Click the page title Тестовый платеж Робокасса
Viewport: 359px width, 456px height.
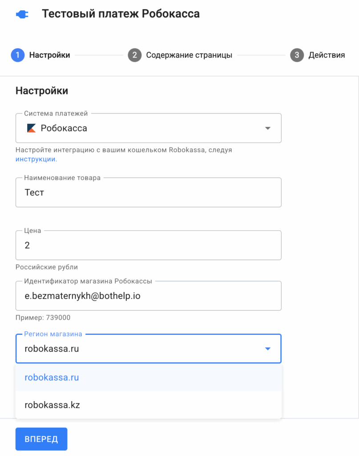pyautogui.click(x=121, y=14)
